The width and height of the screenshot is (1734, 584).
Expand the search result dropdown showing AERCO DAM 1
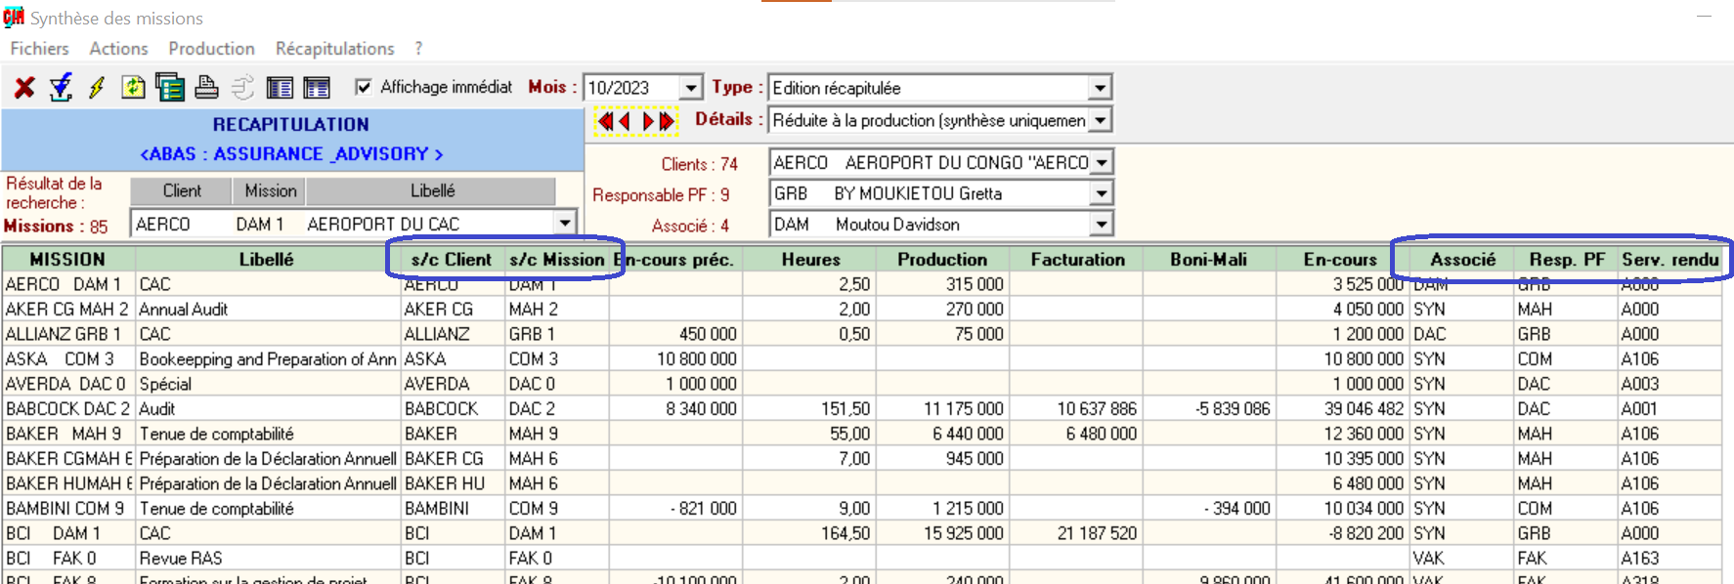565,224
